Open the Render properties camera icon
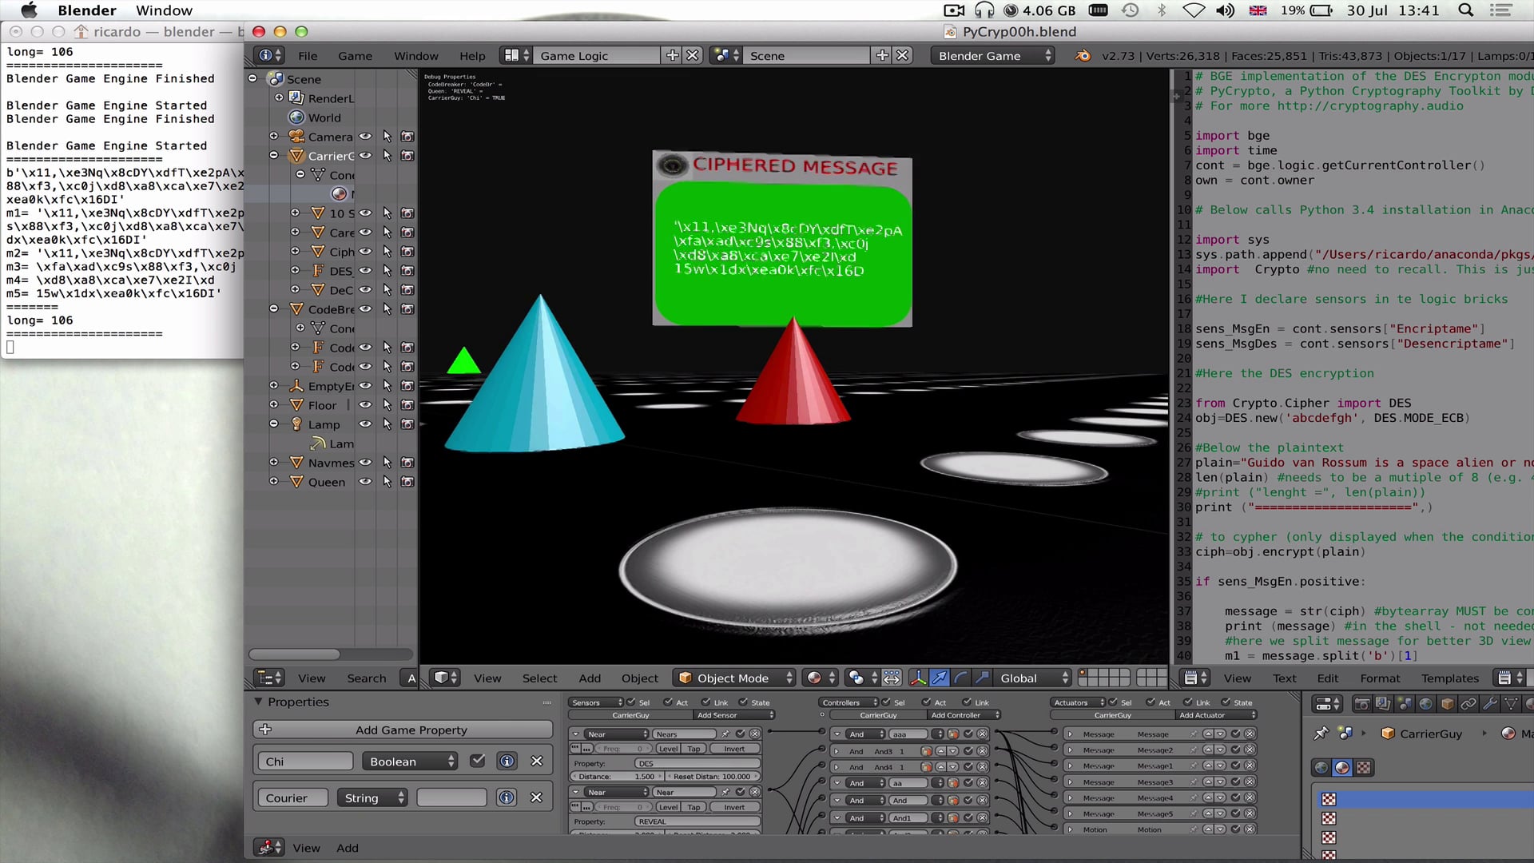 (x=1361, y=705)
